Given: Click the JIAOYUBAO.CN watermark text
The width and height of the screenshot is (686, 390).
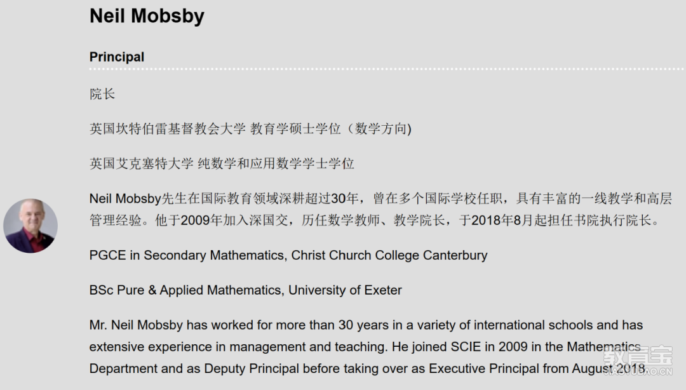Looking at the screenshot, I should pos(638,371).
